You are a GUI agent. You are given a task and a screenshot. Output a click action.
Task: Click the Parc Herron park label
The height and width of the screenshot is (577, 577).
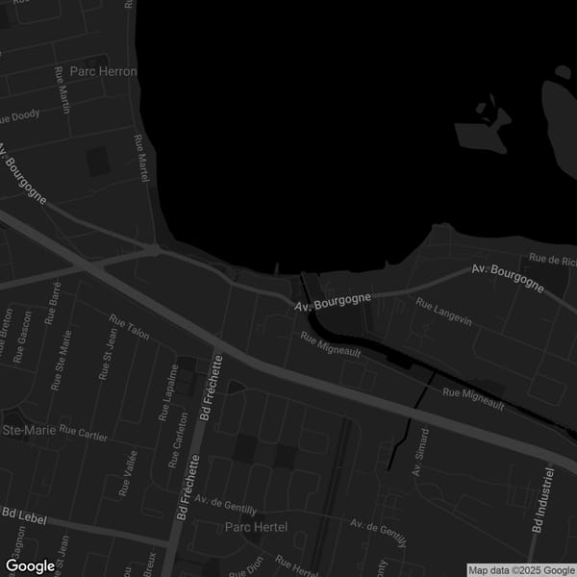coord(104,72)
